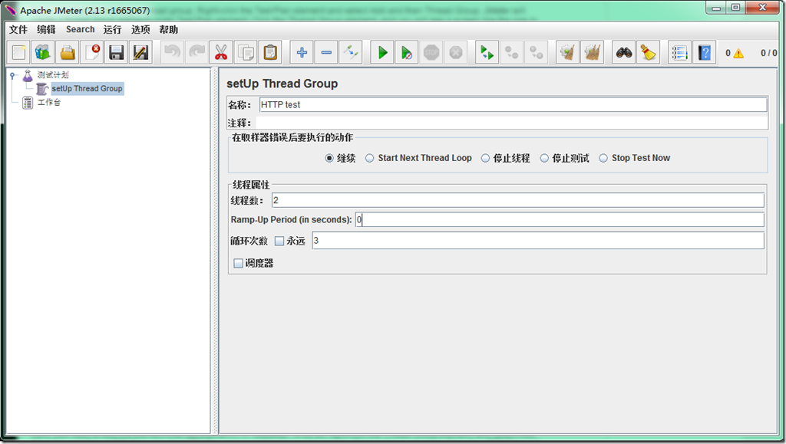This screenshot has height=444, width=786.
Task: Click the Paste clipboard icon
Action: coord(270,52)
